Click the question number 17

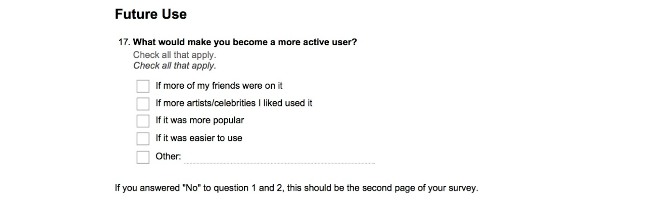(x=125, y=43)
